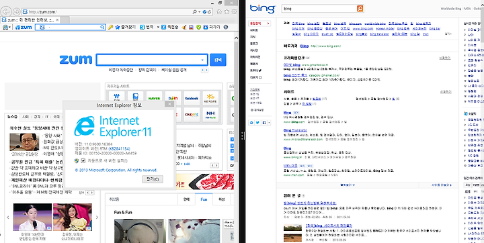
Task: Open the MSN link in Bing header
Action: [x=467, y=9]
